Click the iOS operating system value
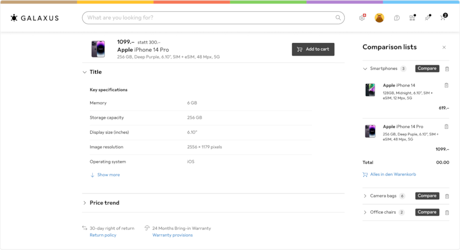Image resolution: width=460 pixels, height=250 pixels. click(x=191, y=162)
